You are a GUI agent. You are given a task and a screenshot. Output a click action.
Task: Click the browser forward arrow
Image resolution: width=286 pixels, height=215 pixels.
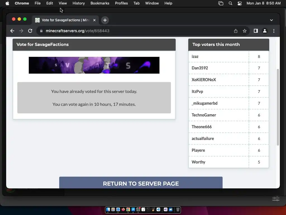point(21,31)
